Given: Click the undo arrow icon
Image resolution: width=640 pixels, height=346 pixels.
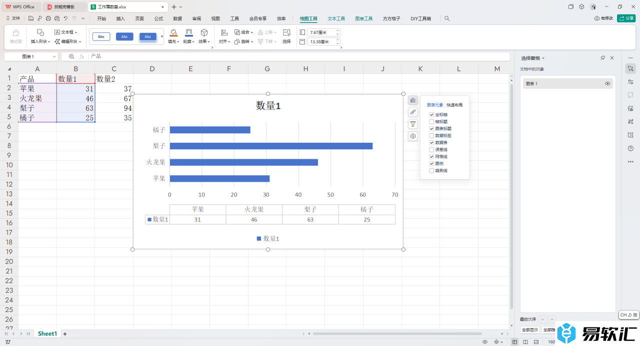Looking at the screenshot, I should tap(65, 18).
